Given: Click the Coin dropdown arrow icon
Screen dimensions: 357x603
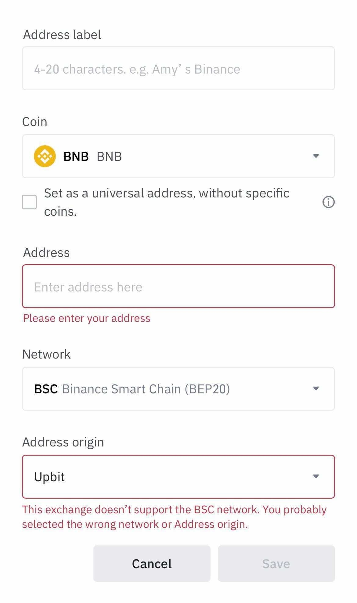Looking at the screenshot, I should tap(316, 156).
